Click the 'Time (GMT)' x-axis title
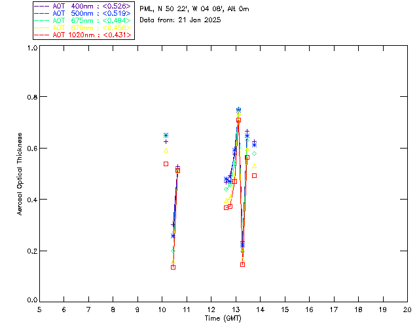This screenshot has width=419, height=335. [x=223, y=319]
